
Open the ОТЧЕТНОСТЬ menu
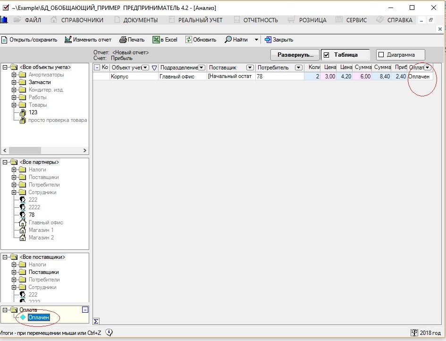(261, 20)
